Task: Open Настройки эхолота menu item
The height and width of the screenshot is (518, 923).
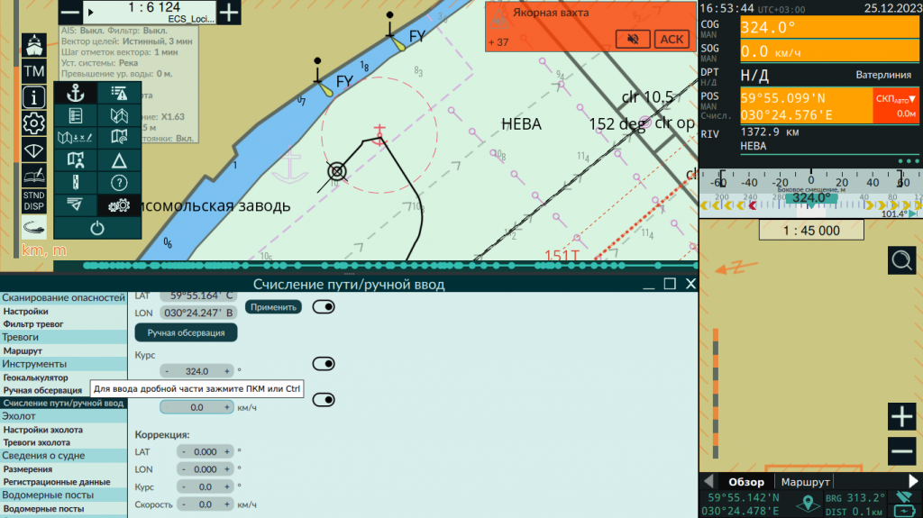Action: point(43,431)
